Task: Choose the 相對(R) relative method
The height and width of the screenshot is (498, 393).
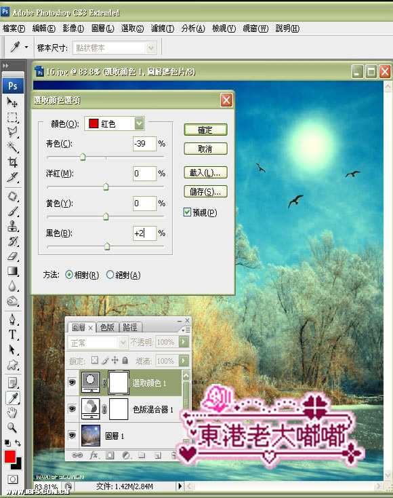Action: (69, 275)
